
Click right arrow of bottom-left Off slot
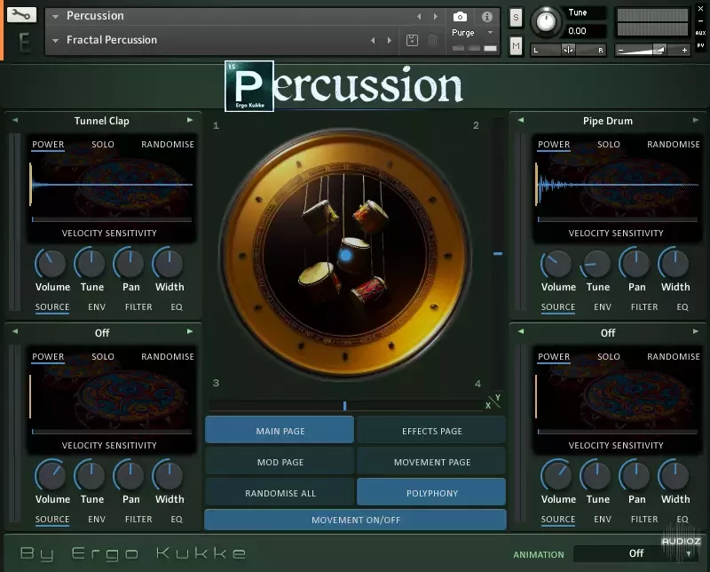(190, 331)
